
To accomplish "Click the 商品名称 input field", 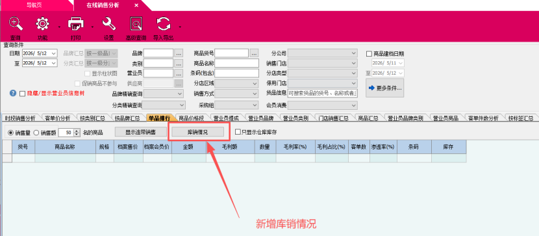I will (237, 63).
